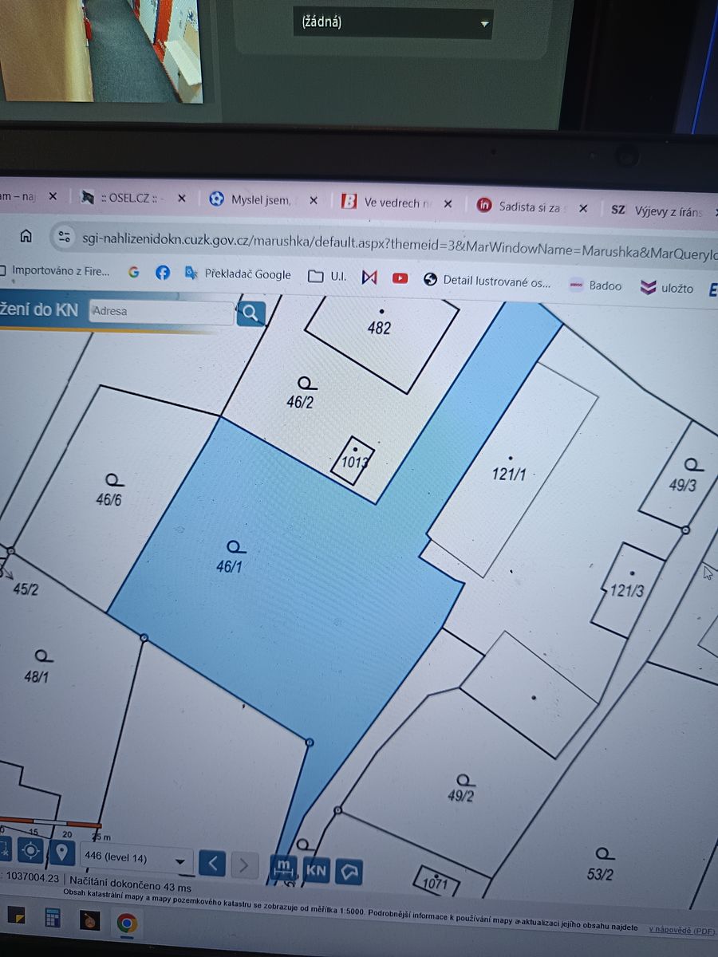Click building parcel 1013 on the map
The image size is (718, 957).
coord(354,460)
